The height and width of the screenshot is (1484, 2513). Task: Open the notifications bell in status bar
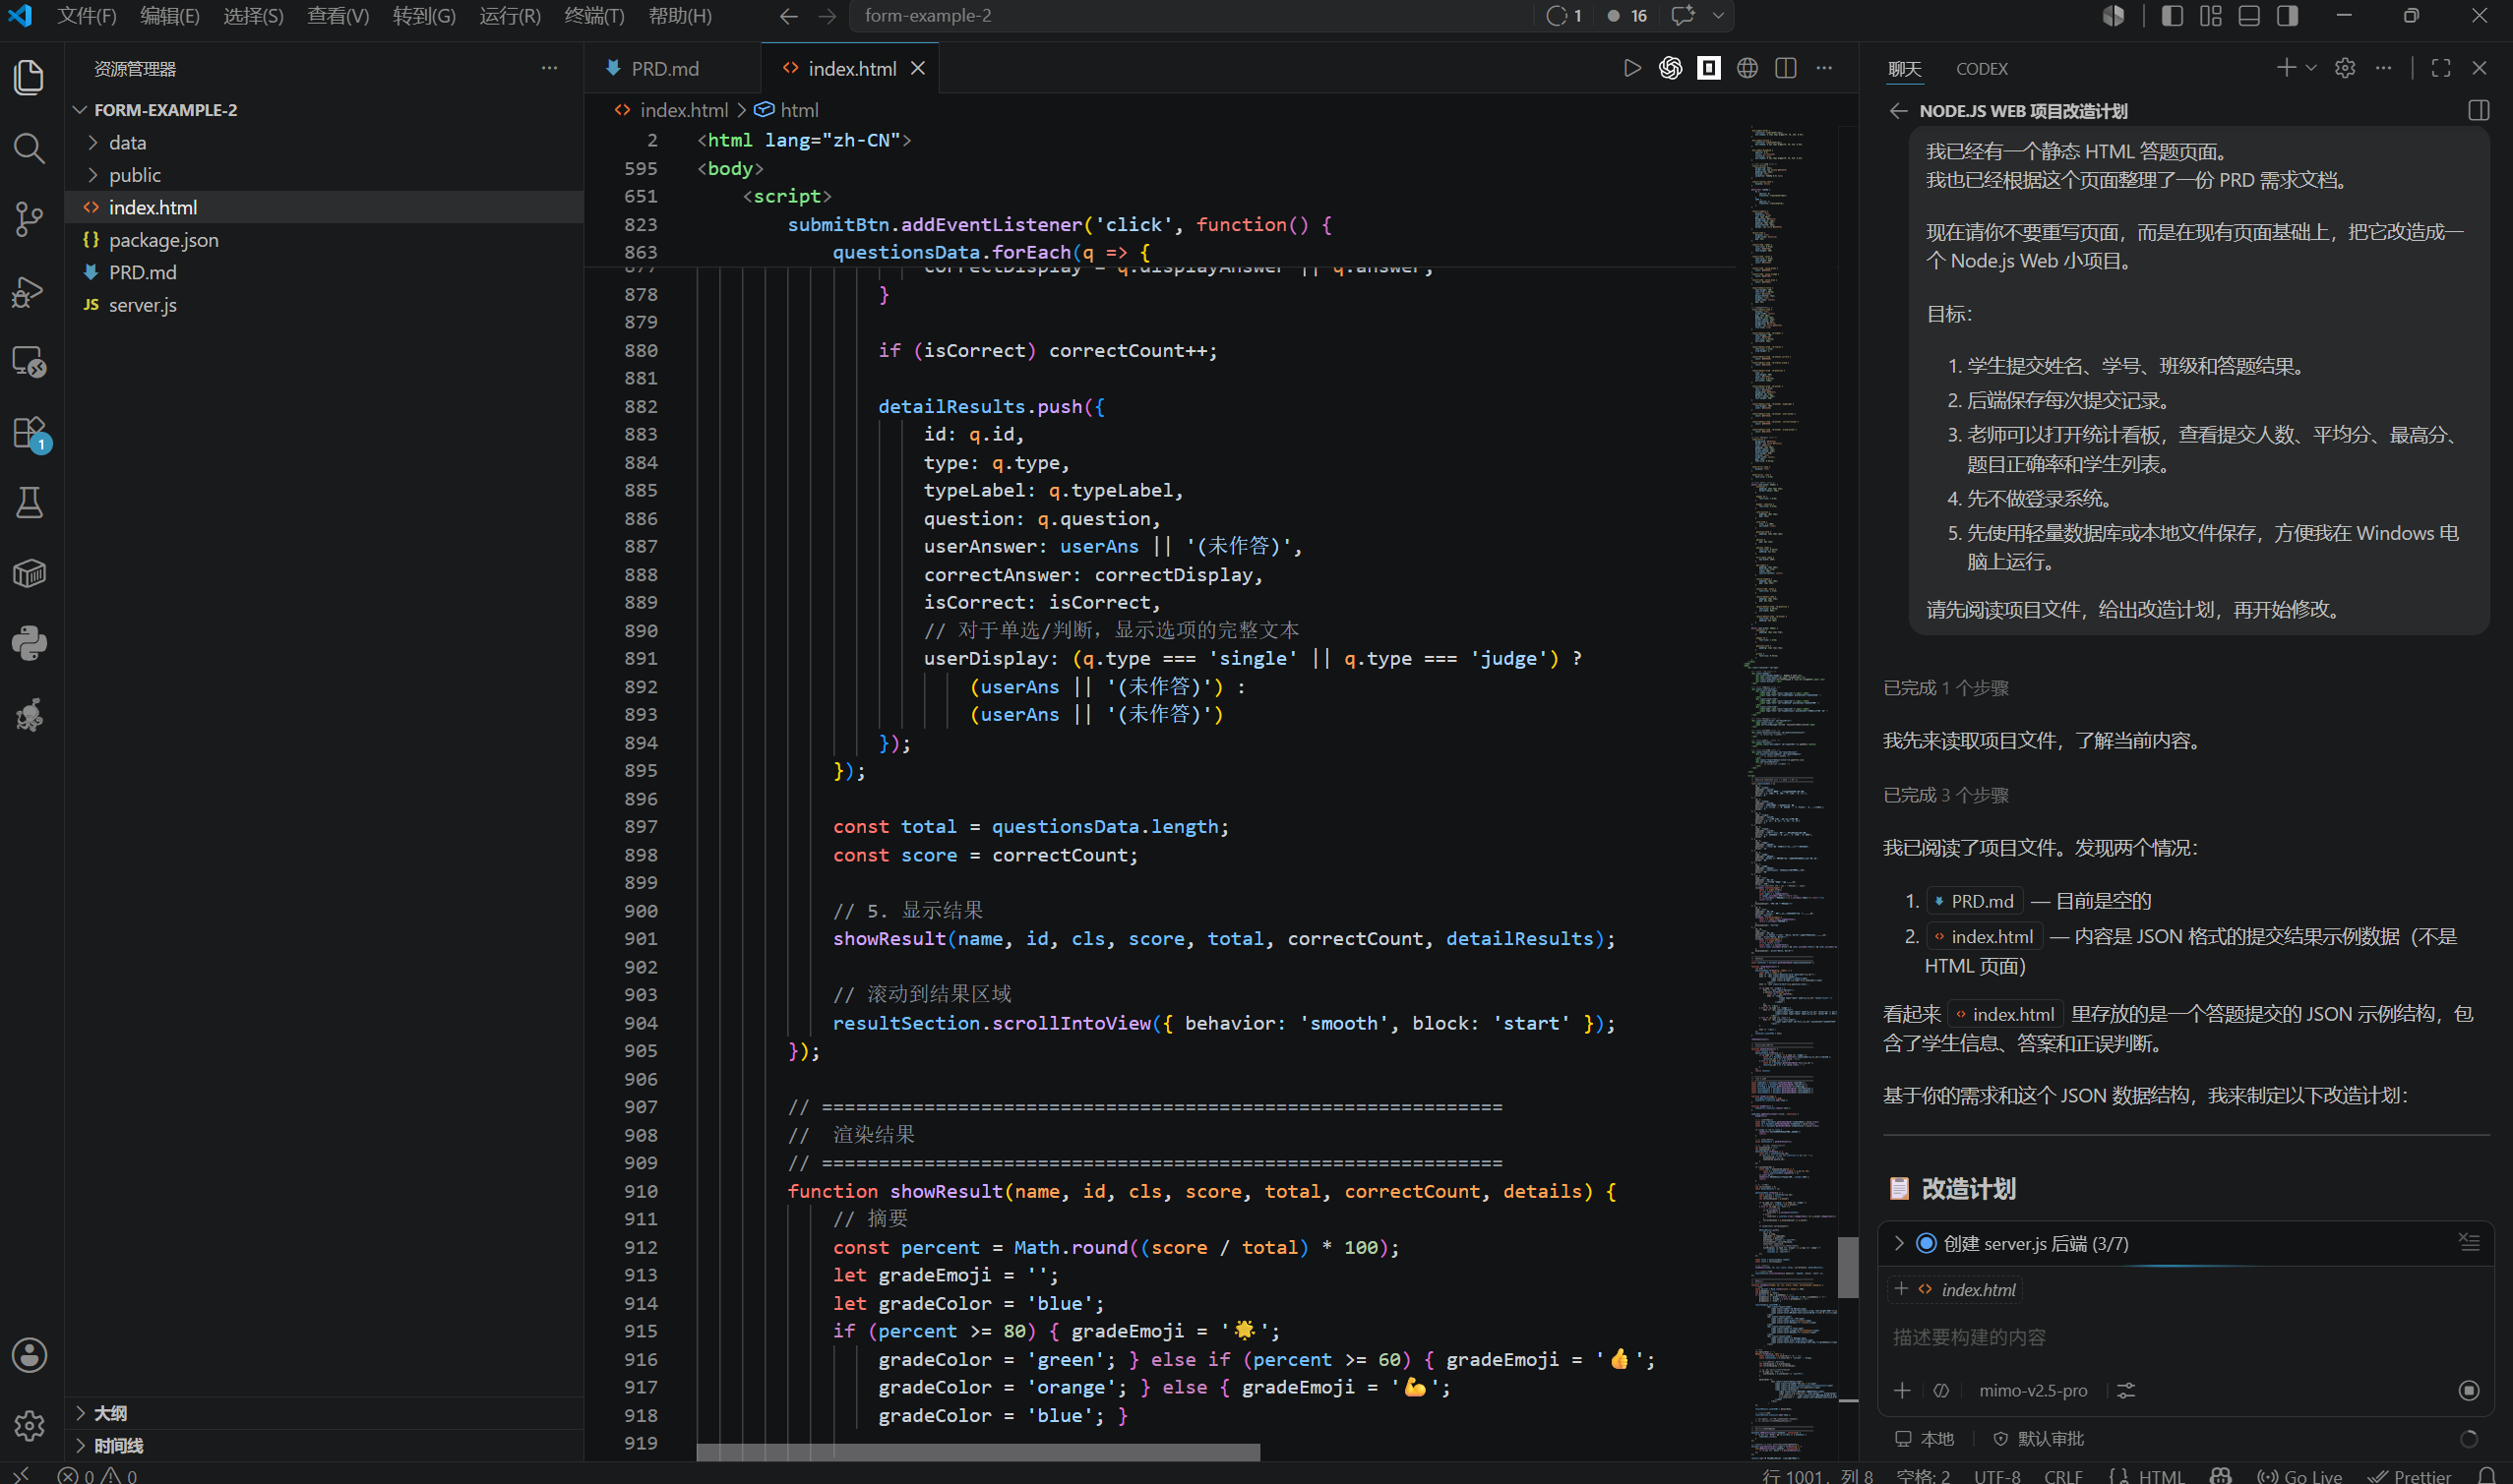pos(2486,1476)
